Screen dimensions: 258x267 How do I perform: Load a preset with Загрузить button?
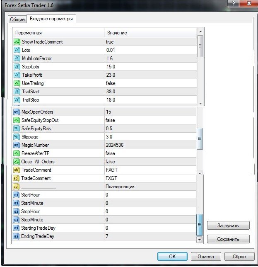228,226
